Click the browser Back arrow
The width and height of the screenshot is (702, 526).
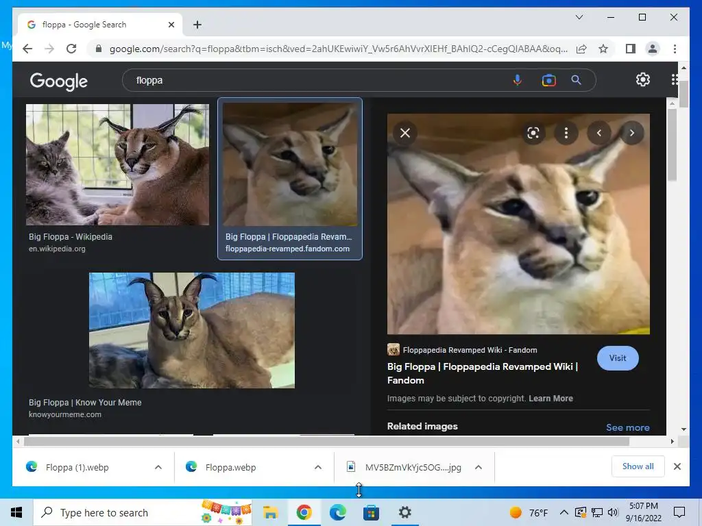click(27, 49)
